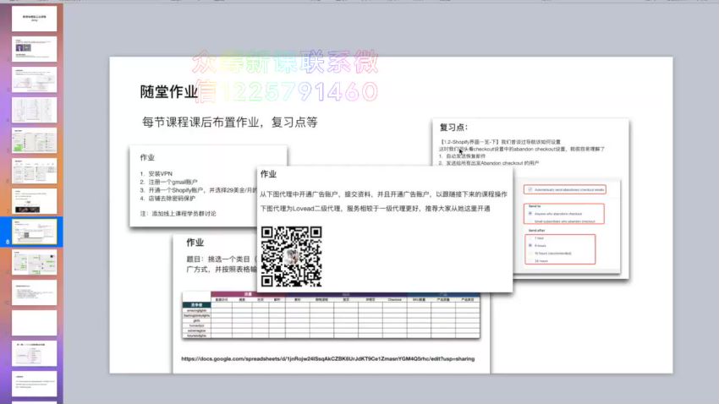This screenshot has width=719, height=404.
Task: Click the 复习点 heading
Action: click(x=453, y=128)
